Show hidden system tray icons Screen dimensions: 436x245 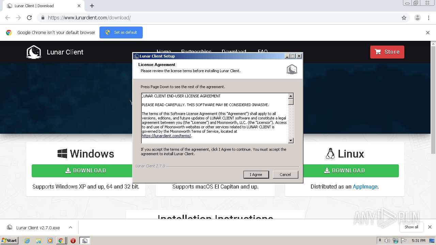click(x=380, y=240)
